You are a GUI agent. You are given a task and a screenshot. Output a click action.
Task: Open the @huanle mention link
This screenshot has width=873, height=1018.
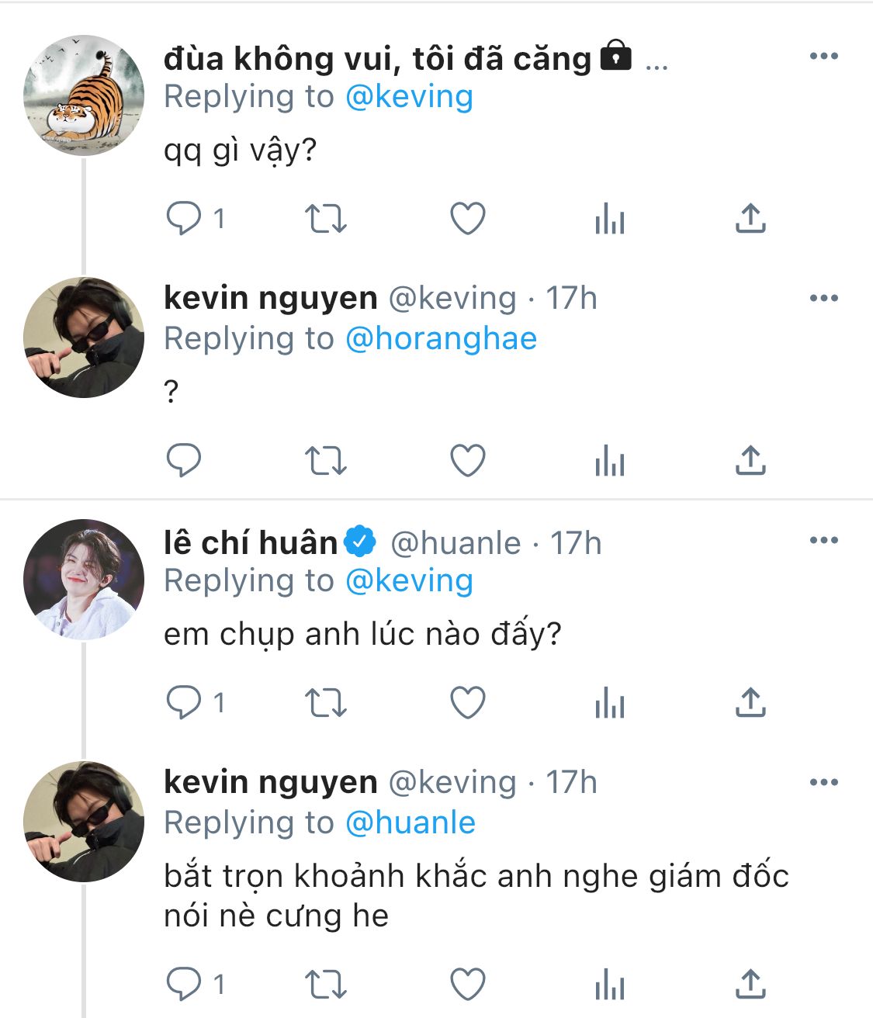point(410,823)
